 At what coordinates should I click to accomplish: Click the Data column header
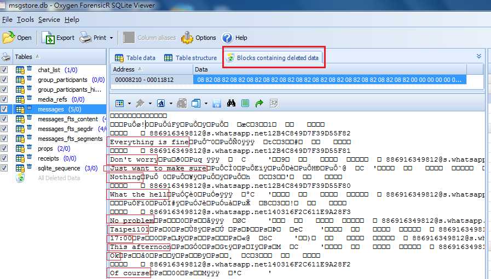[330, 69]
